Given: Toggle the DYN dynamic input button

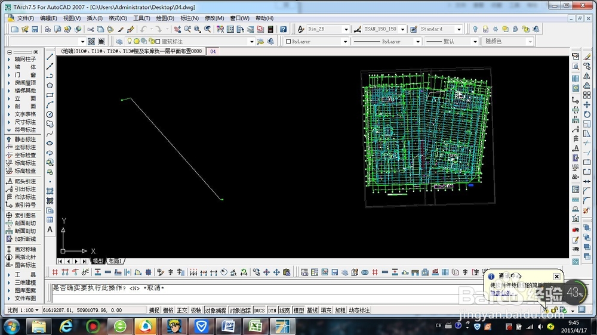Looking at the screenshot, I should pos(272,311).
